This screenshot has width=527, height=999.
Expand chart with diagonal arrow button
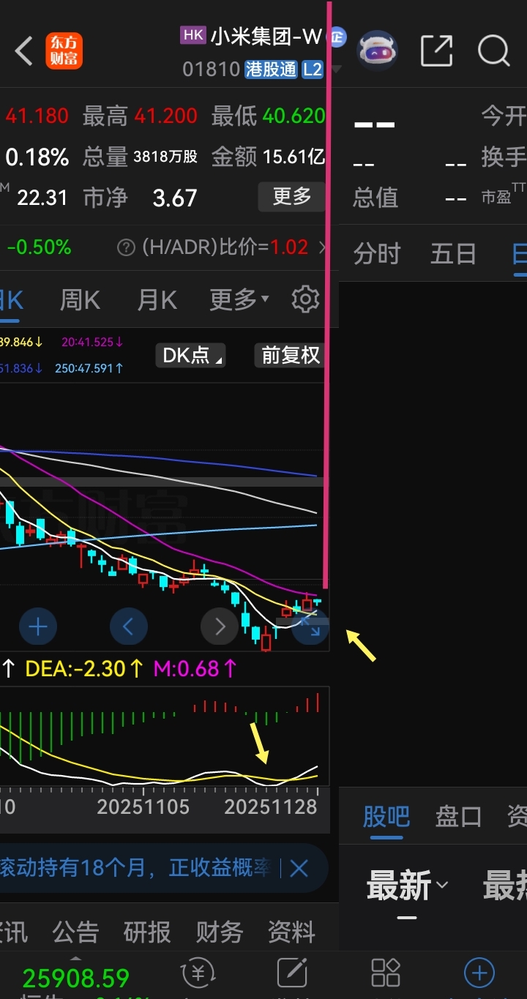[311, 628]
